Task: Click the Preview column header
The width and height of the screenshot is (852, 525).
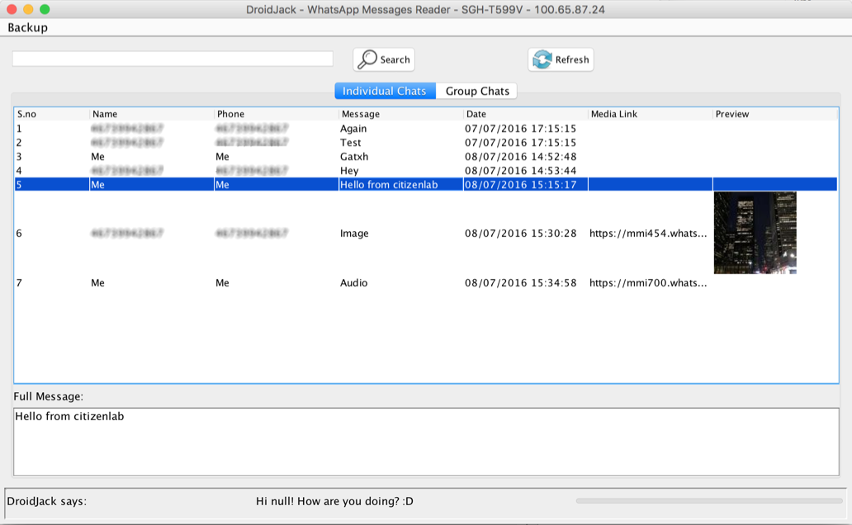Action: pos(732,114)
